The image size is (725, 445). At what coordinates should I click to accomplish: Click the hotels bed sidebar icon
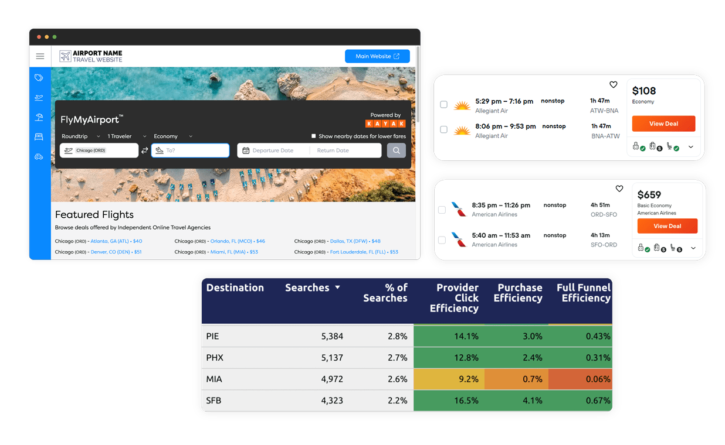click(39, 137)
